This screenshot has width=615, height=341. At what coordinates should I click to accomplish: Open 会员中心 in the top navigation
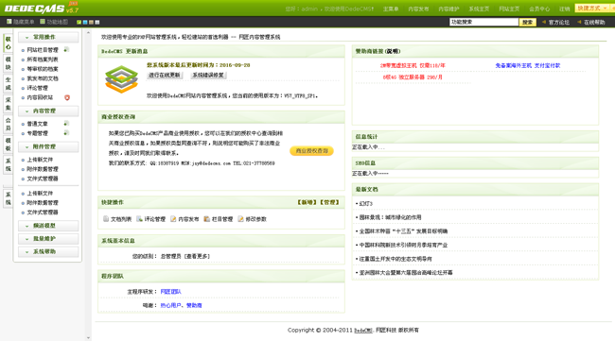click(x=539, y=9)
